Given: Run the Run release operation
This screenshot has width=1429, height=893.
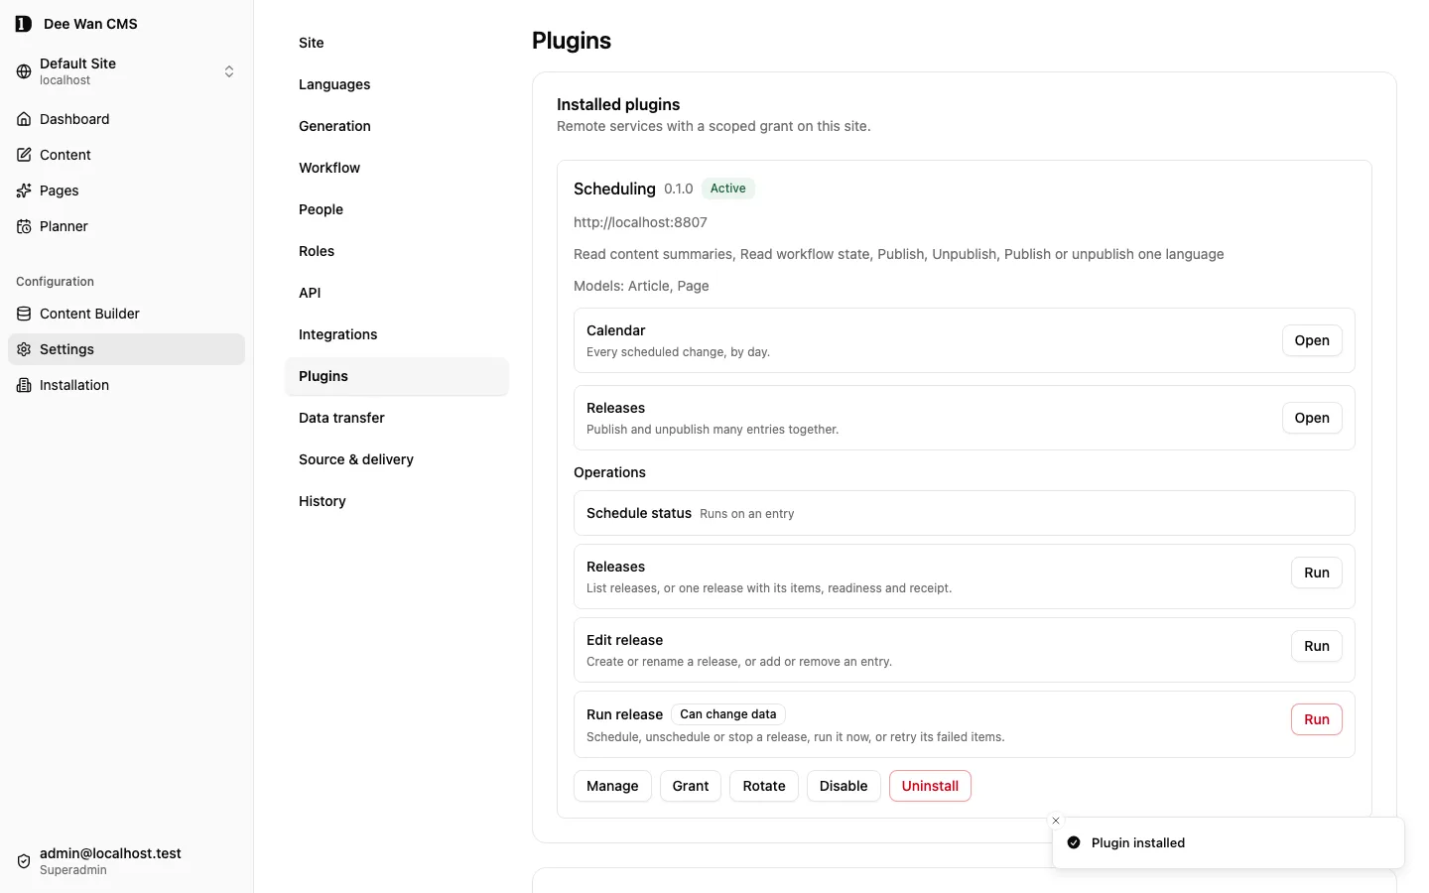Looking at the screenshot, I should coord(1317,719).
